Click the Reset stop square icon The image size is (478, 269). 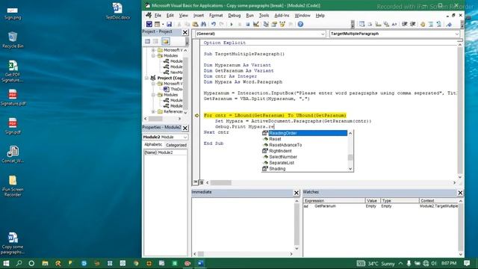(x=247, y=24)
